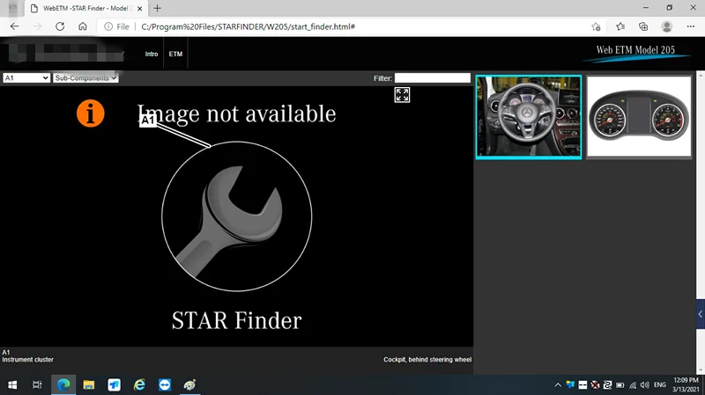Open TeamViewer from taskbar
Image resolution: width=705 pixels, height=395 pixels.
(x=165, y=384)
